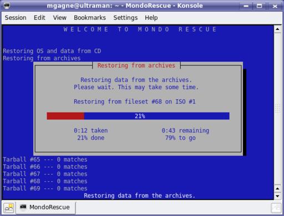Select the MondoRescue session tab

[45, 207]
